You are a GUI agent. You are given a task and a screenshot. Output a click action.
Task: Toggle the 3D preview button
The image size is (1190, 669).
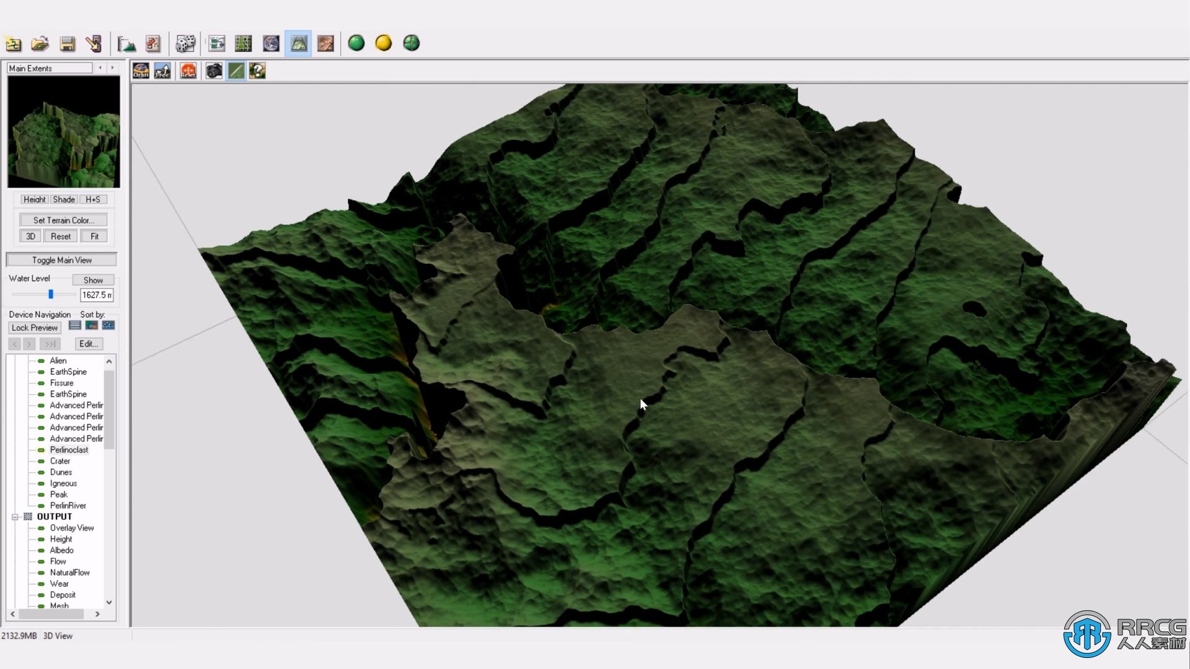coord(30,236)
